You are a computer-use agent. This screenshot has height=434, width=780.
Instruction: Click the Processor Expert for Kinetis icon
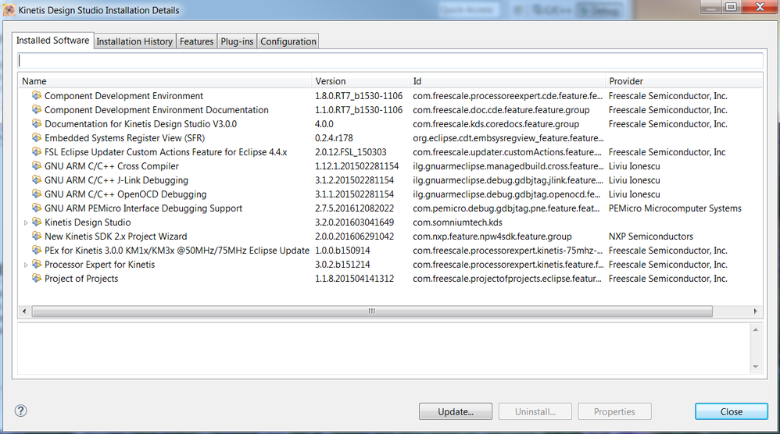tap(36, 264)
